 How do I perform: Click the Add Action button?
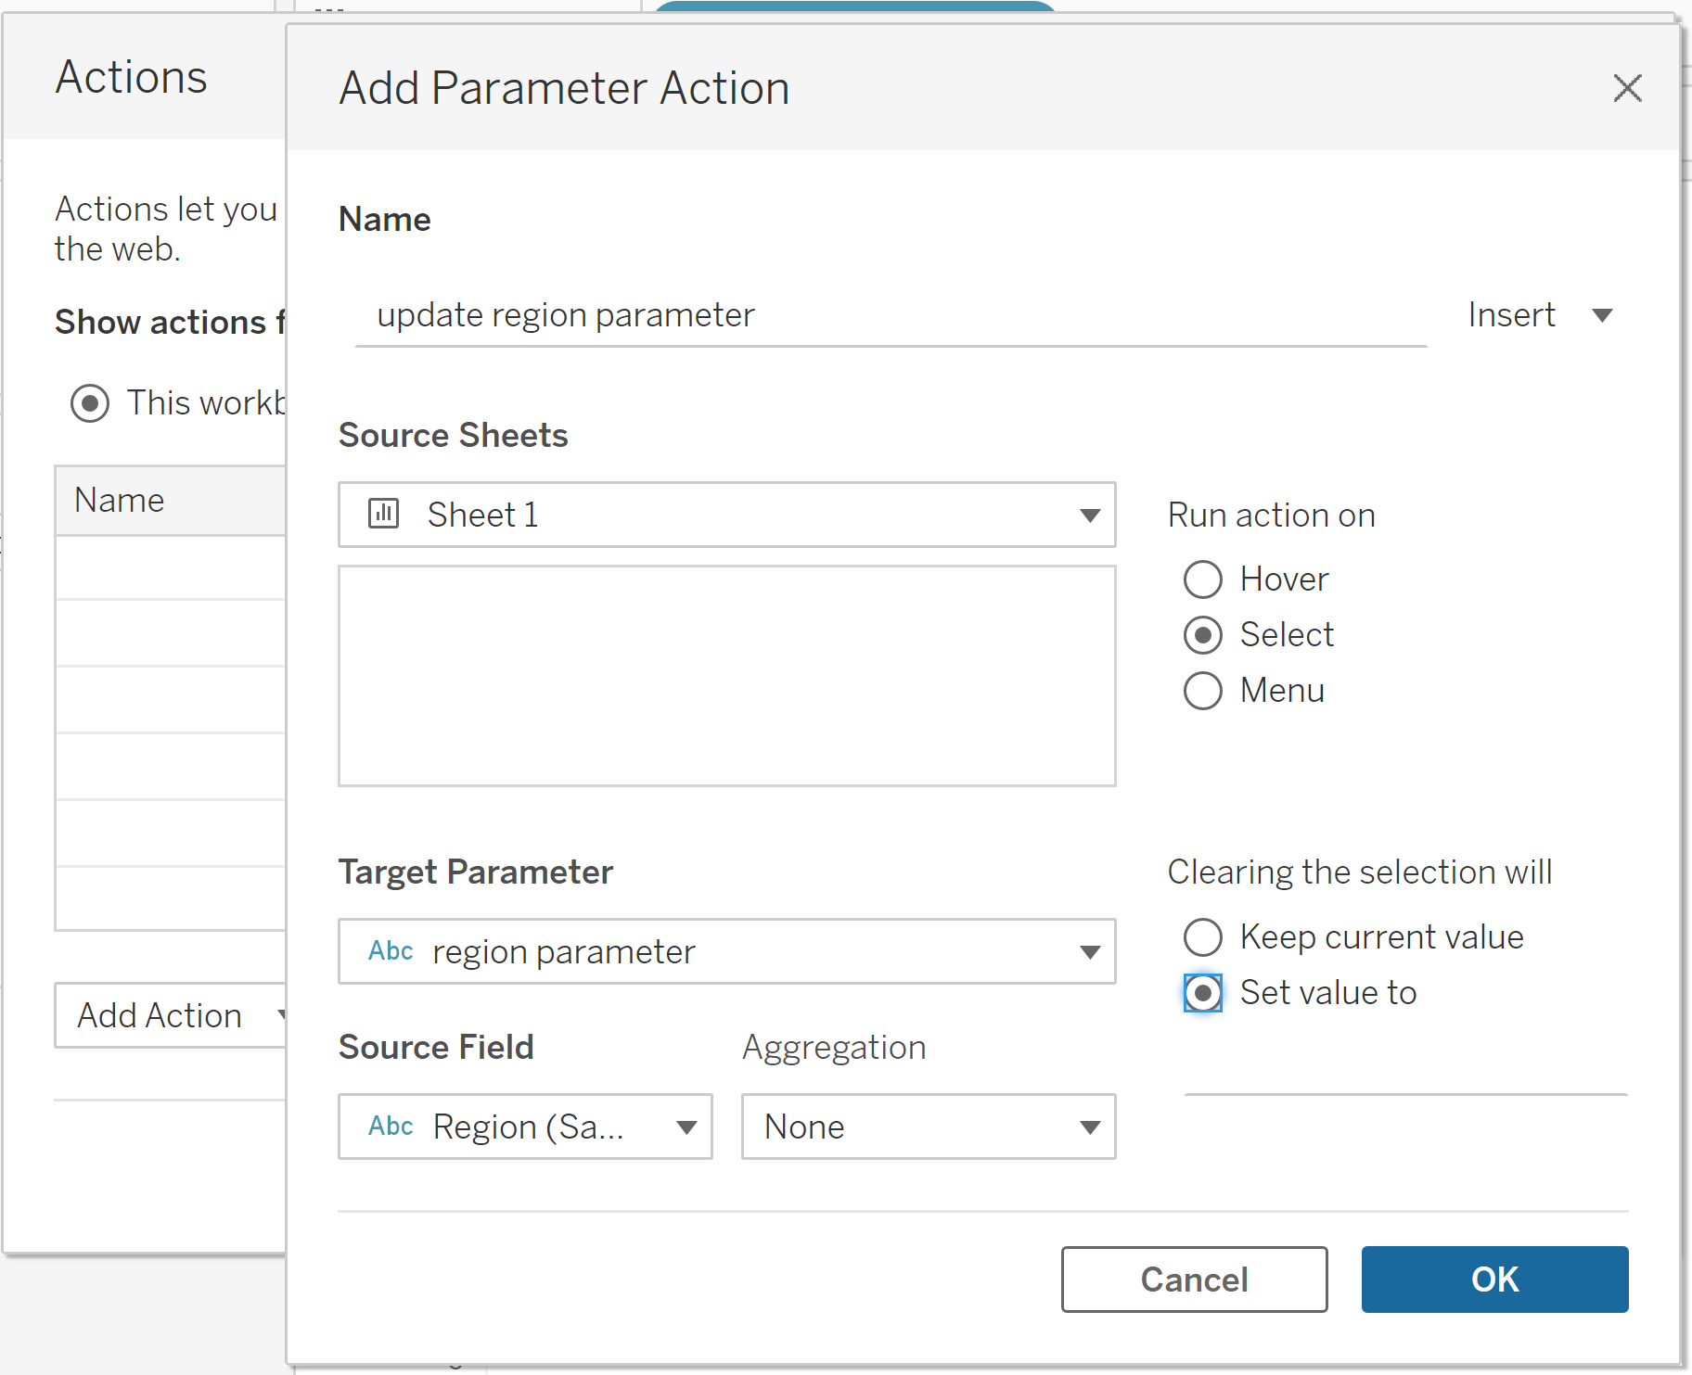click(170, 1015)
